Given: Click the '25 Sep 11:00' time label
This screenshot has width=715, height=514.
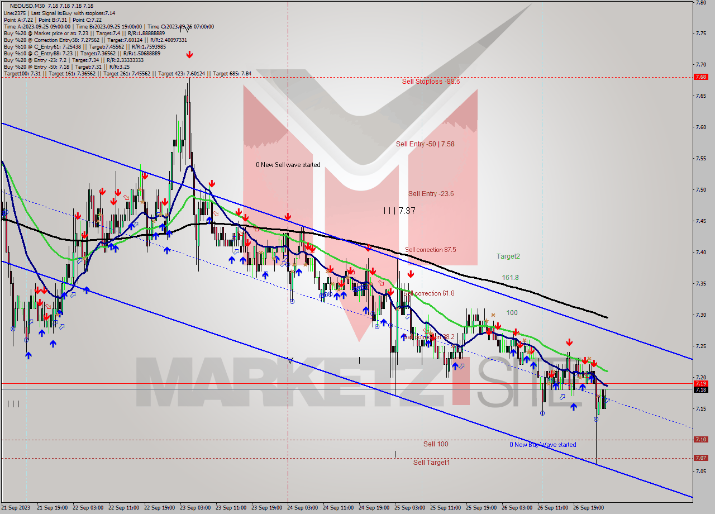Looking at the screenshot, I should pos(446,508).
